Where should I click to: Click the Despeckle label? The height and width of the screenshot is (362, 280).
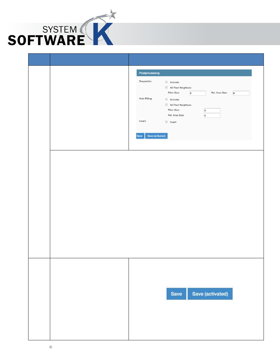145,81
